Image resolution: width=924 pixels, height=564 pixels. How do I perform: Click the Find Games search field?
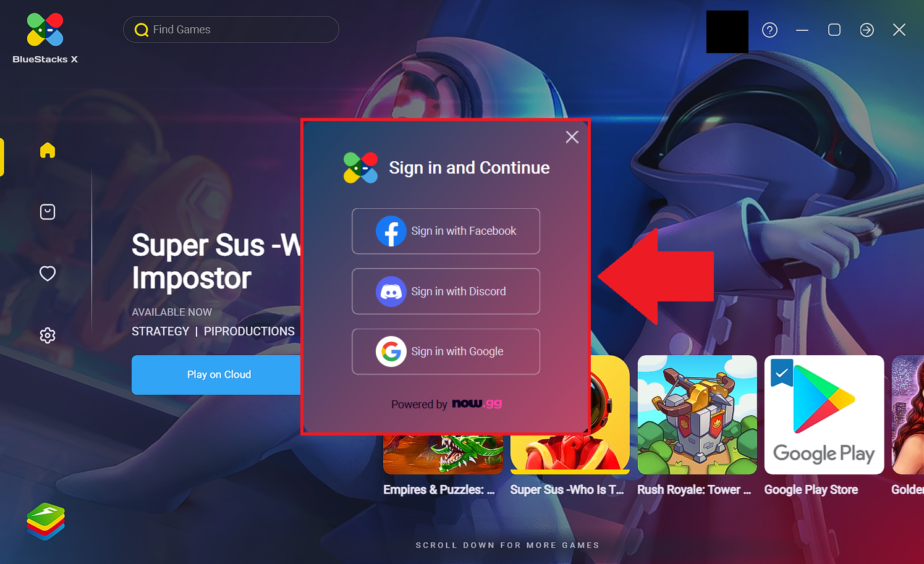point(231,30)
